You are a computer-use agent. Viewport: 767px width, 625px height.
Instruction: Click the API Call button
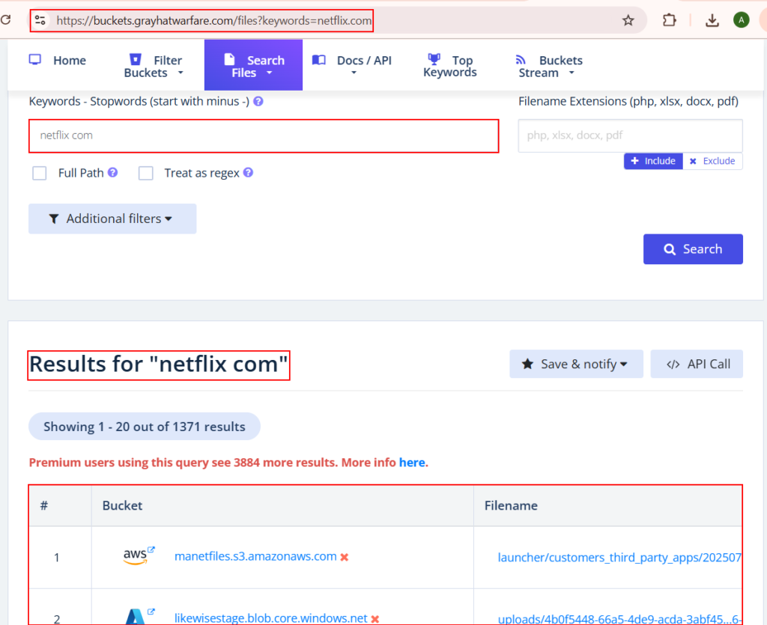tap(697, 364)
